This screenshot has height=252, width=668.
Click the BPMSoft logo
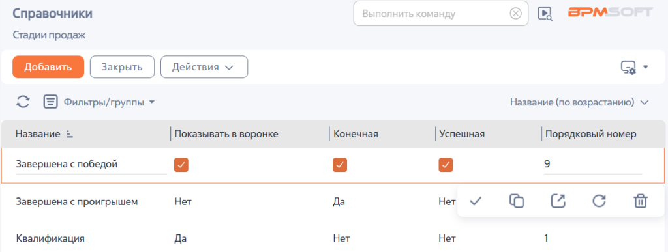[610, 12]
